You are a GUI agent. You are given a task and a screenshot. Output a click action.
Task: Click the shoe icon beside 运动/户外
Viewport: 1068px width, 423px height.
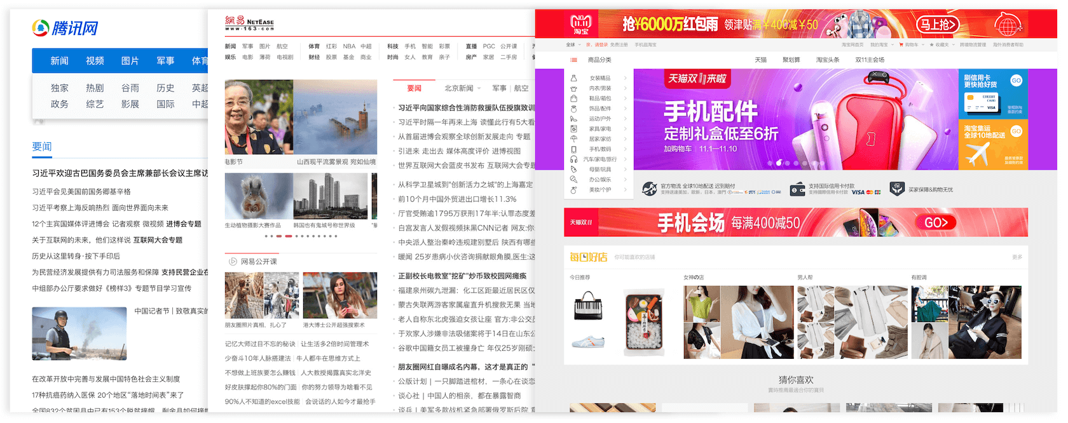[573, 119]
